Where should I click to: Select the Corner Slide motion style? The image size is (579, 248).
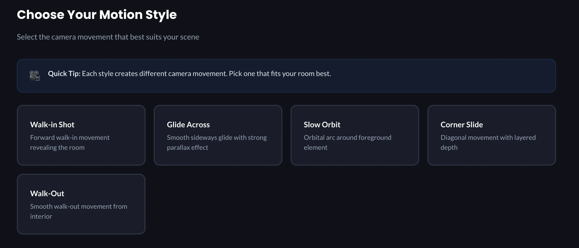(x=491, y=135)
